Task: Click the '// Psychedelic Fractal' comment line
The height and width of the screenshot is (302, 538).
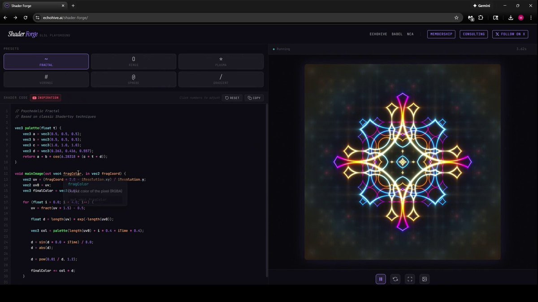Action: (x=37, y=111)
